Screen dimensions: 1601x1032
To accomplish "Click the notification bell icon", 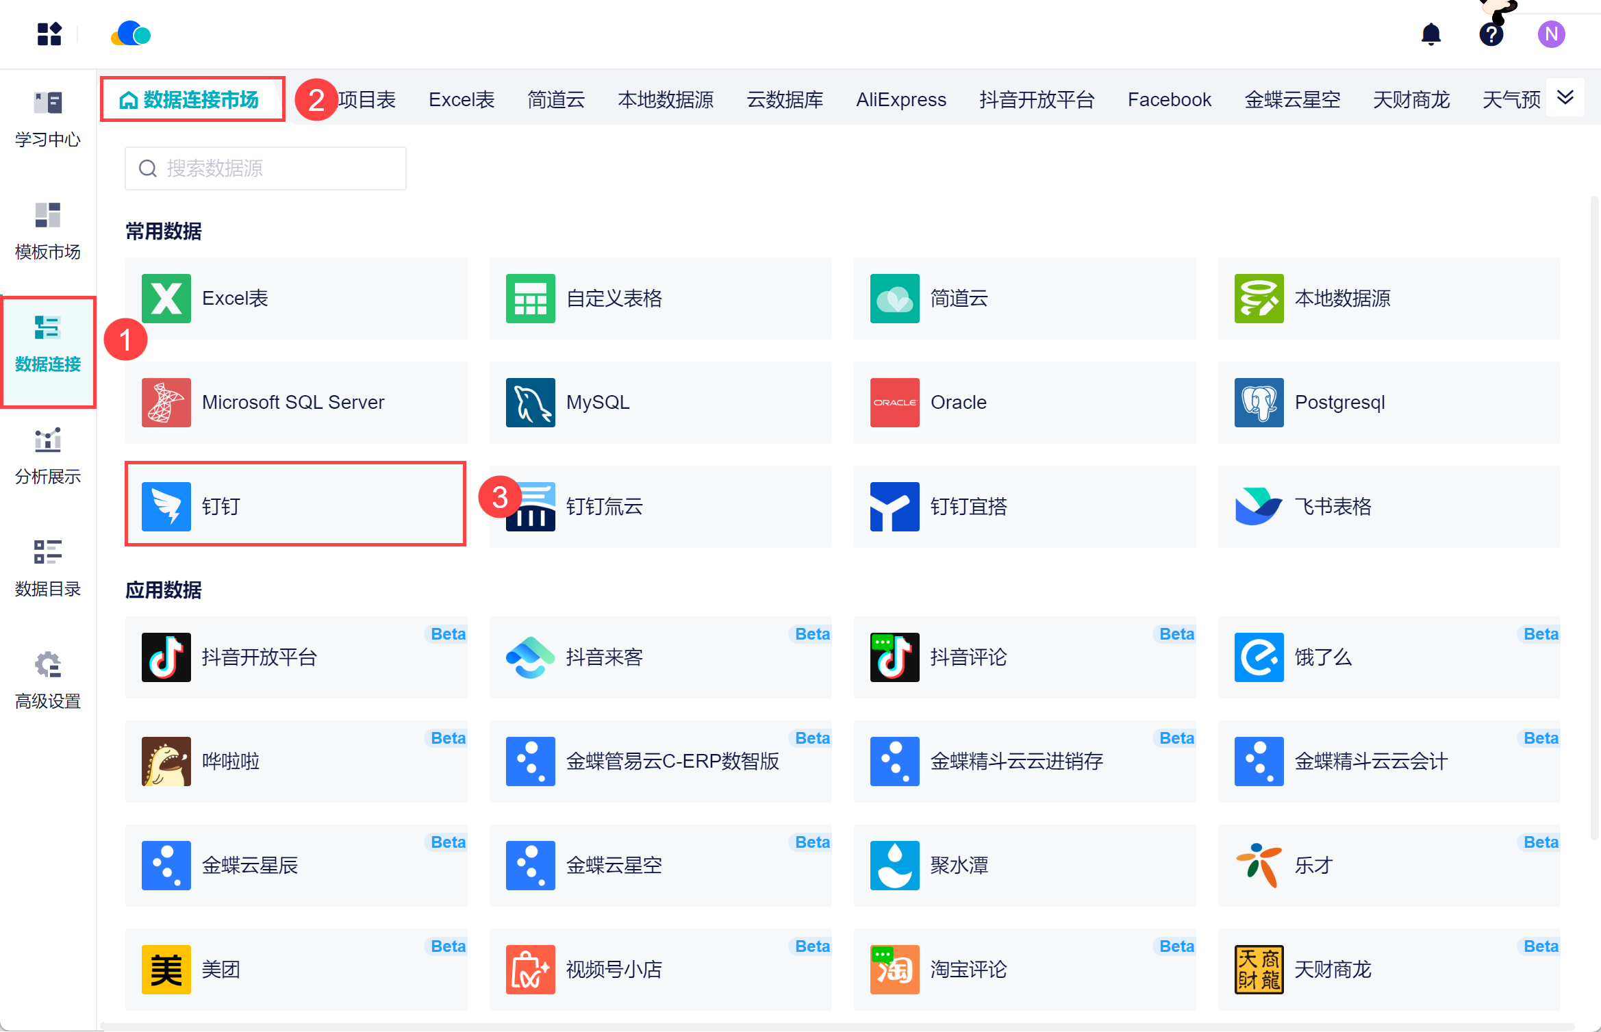I will click(x=1430, y=34).
